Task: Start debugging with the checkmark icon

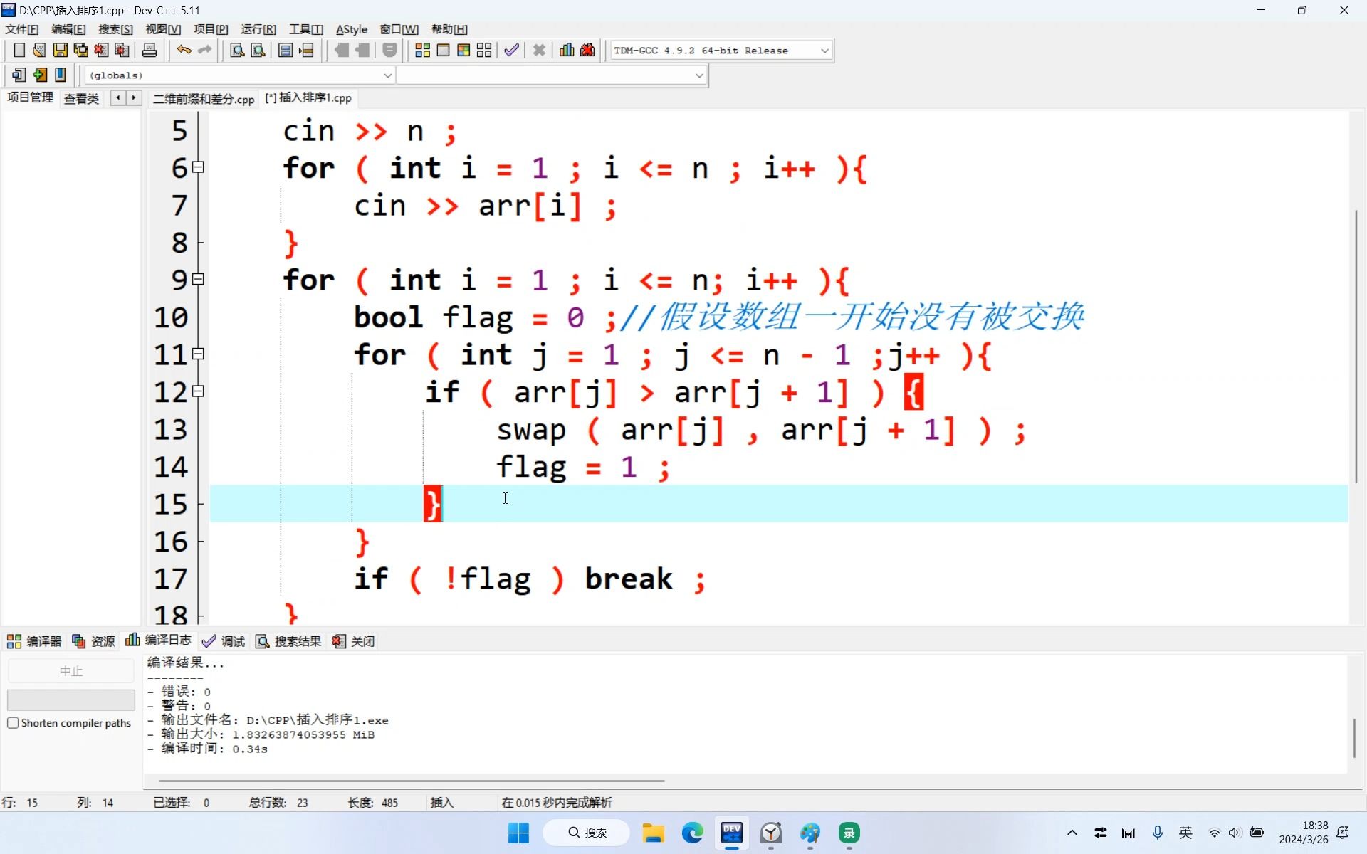Action: tap(511, 51)
